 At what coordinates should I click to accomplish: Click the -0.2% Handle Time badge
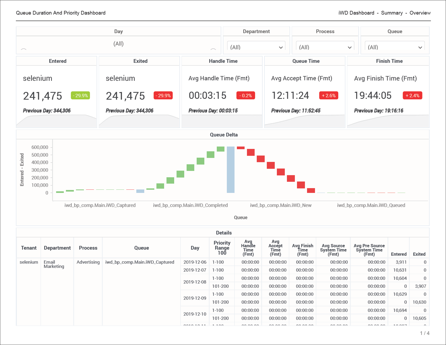click(246, 96)
